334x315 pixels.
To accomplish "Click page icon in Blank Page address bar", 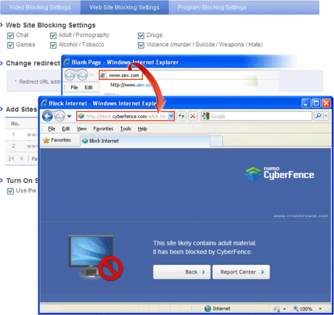I will point(103,76).
